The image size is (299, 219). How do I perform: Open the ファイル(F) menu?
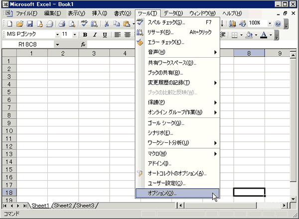26,13
